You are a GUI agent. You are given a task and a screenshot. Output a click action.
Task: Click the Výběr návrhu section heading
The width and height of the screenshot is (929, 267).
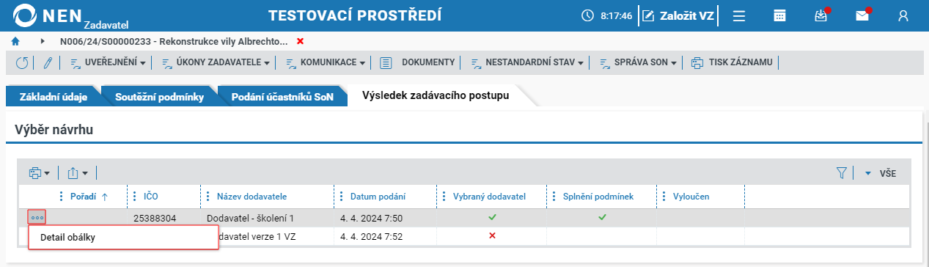(54, 130)
